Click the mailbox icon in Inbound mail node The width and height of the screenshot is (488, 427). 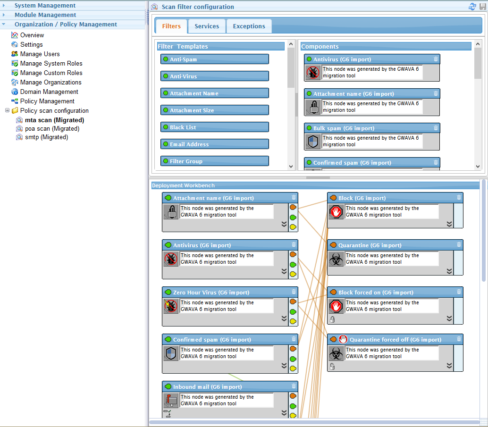coord(171,400)
